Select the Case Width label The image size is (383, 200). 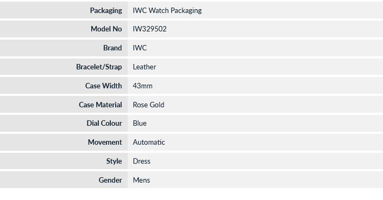[x=104, y=86]
